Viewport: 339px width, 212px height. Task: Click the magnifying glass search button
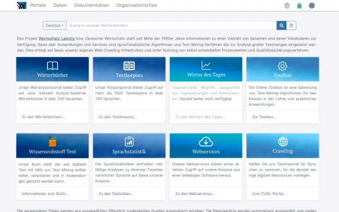click(281, 25)
